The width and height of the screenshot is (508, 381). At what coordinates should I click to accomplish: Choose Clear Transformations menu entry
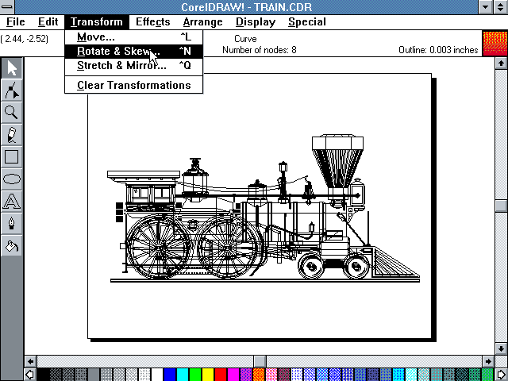point(134,85)
